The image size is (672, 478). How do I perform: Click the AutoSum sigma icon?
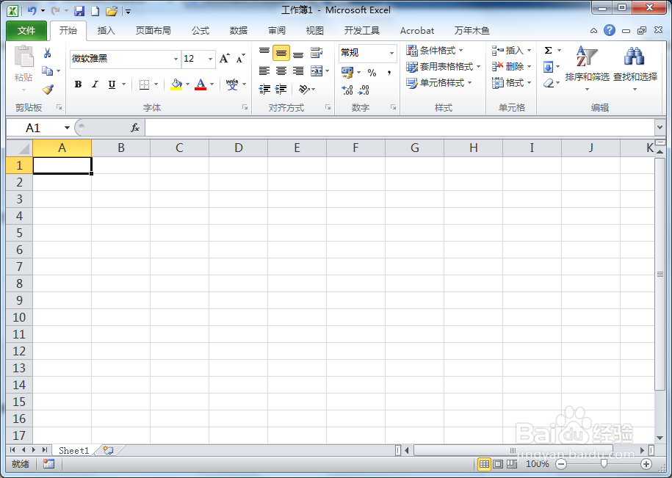pos(548,51)
